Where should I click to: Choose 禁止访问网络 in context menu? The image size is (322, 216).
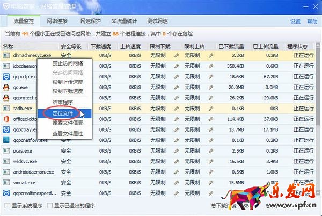(x=68, y=63)
